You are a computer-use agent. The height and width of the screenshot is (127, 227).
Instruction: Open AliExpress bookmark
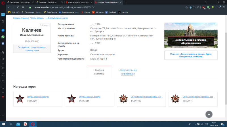pyautogui.click(x=98, y=12)
